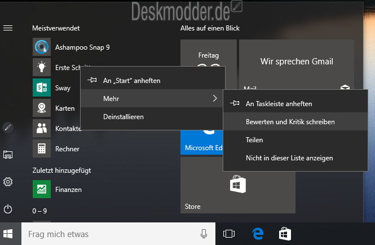Image resolution: width=375 pixels, height=245 pixels.
Task: Choose Nicht in dieser Liste anzeigen
Action: pyautogui.click(x=295, y=158)
